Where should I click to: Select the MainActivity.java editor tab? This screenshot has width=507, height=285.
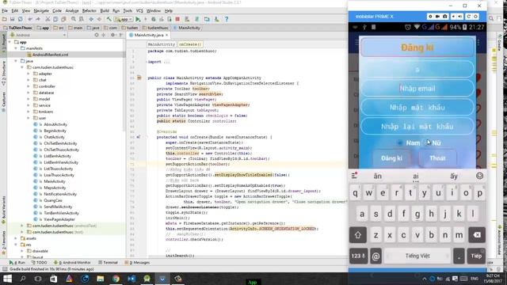pyautogui.click(x=148, y=35)
